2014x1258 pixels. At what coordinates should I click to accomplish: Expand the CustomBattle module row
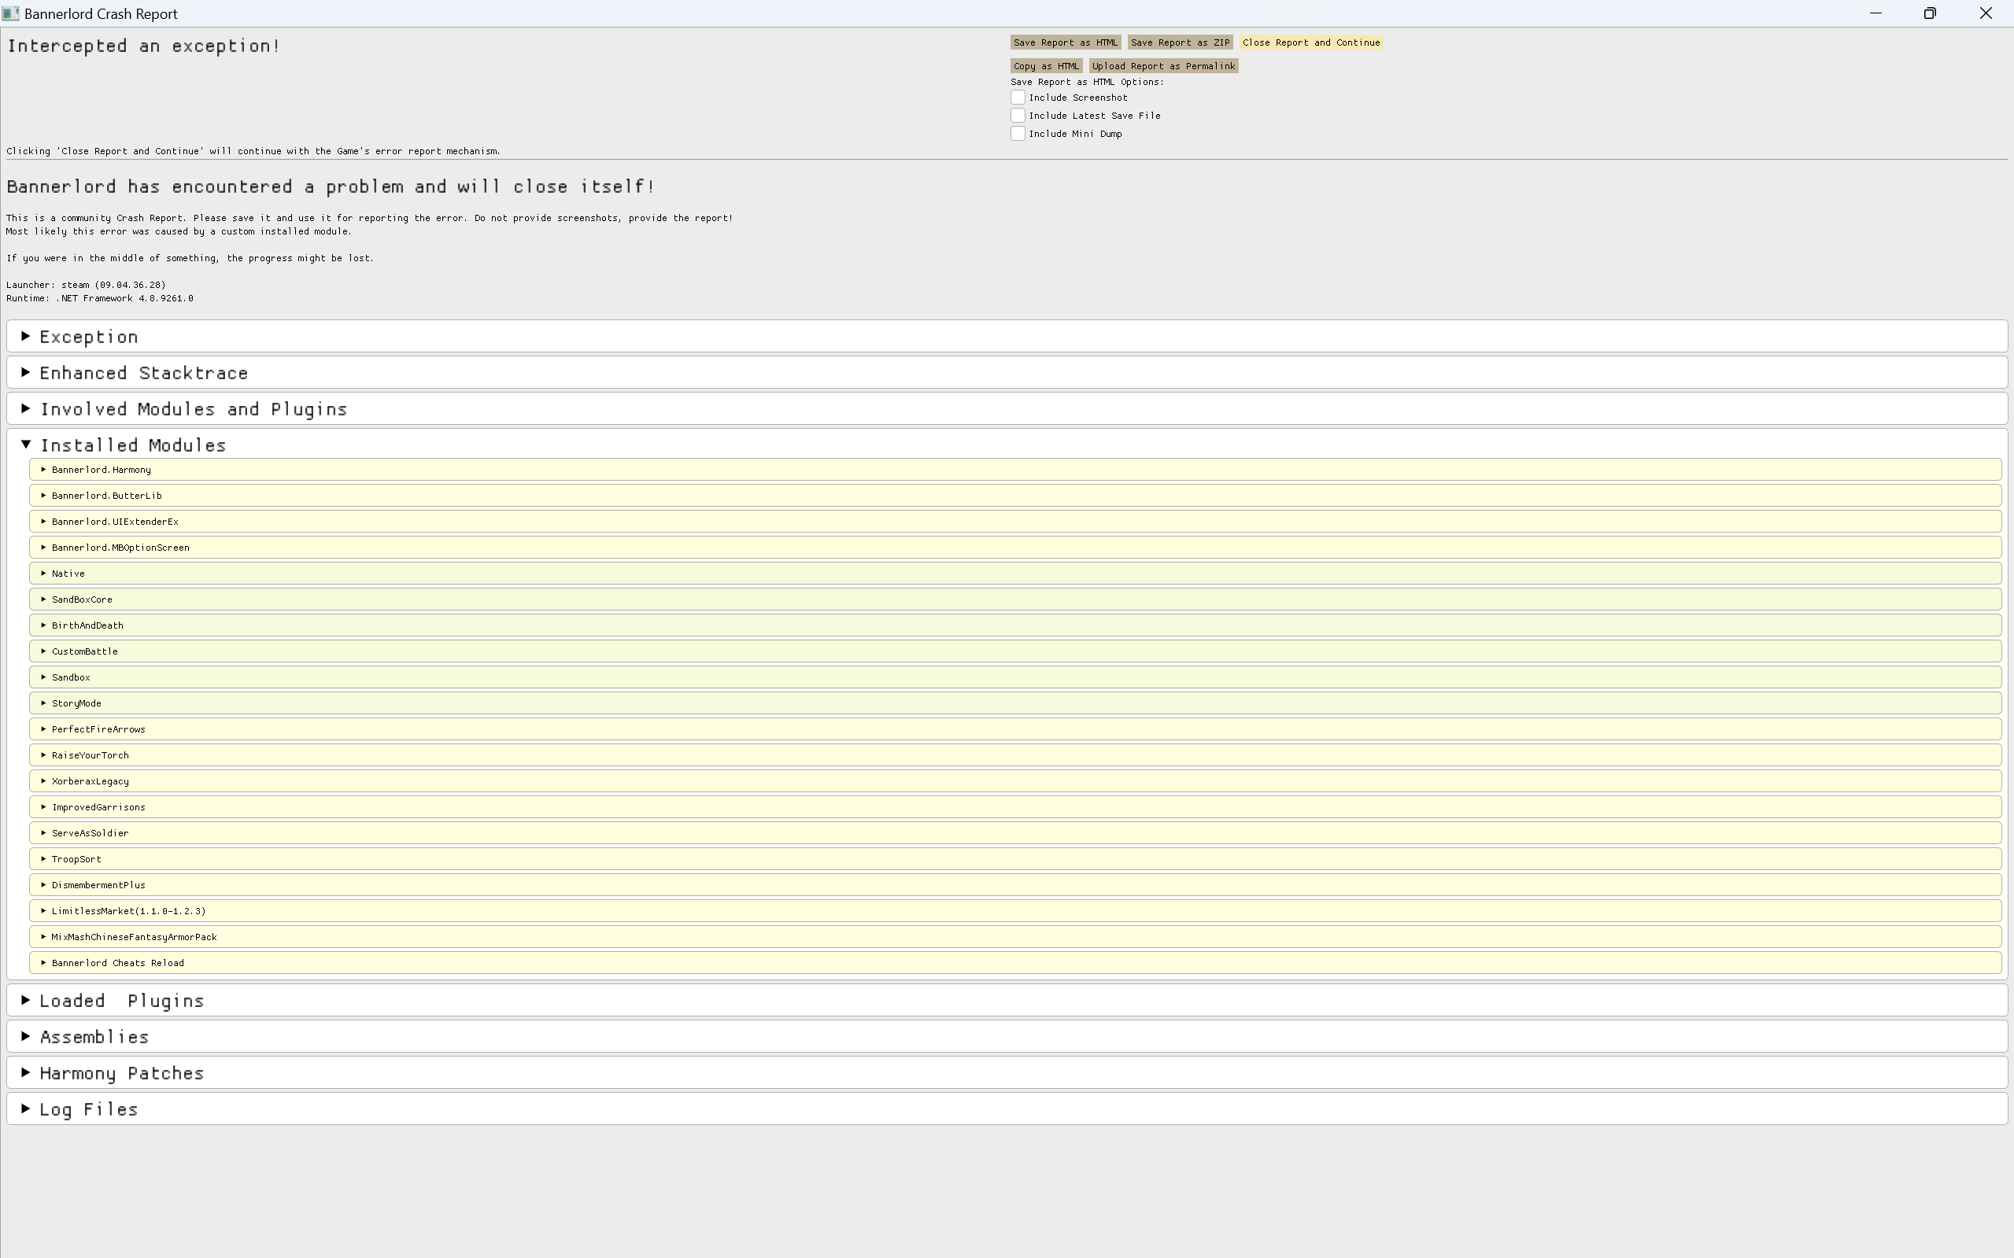pos(1015,651)
